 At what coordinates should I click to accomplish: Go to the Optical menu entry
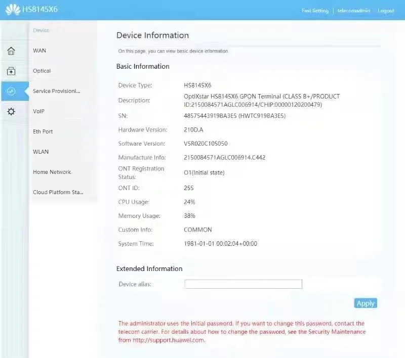[42, 71]
